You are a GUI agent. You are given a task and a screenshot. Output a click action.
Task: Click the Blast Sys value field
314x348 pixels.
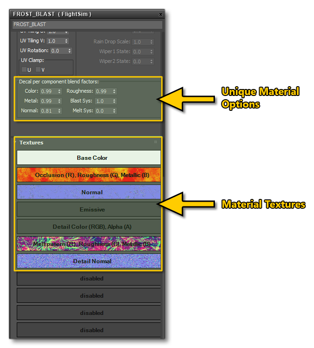102,101
